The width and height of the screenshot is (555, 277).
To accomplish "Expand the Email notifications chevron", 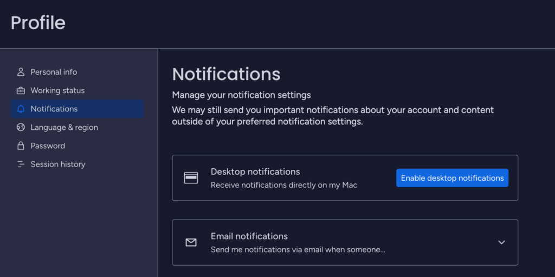I will click(501, 242).
